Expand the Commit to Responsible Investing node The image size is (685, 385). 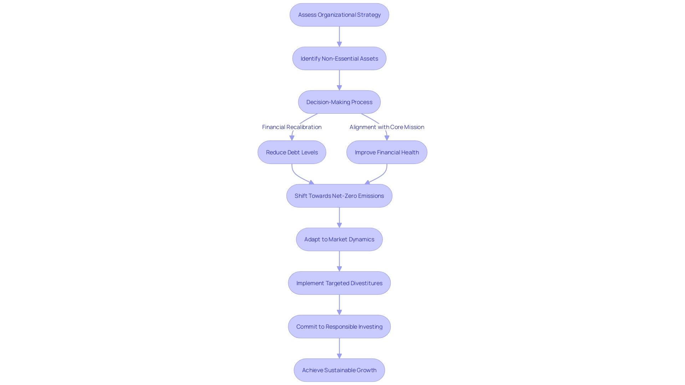coord(339,326)
